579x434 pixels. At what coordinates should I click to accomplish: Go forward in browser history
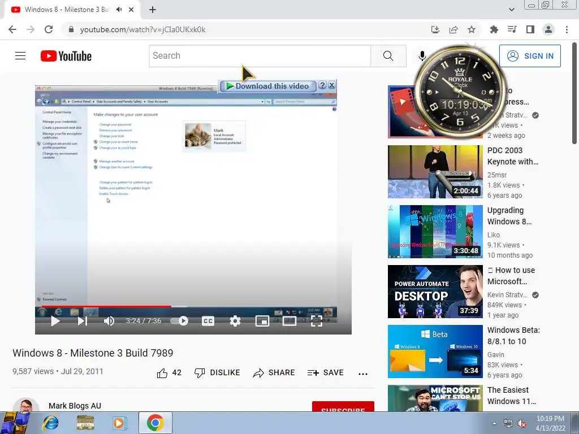coord(31,29)
